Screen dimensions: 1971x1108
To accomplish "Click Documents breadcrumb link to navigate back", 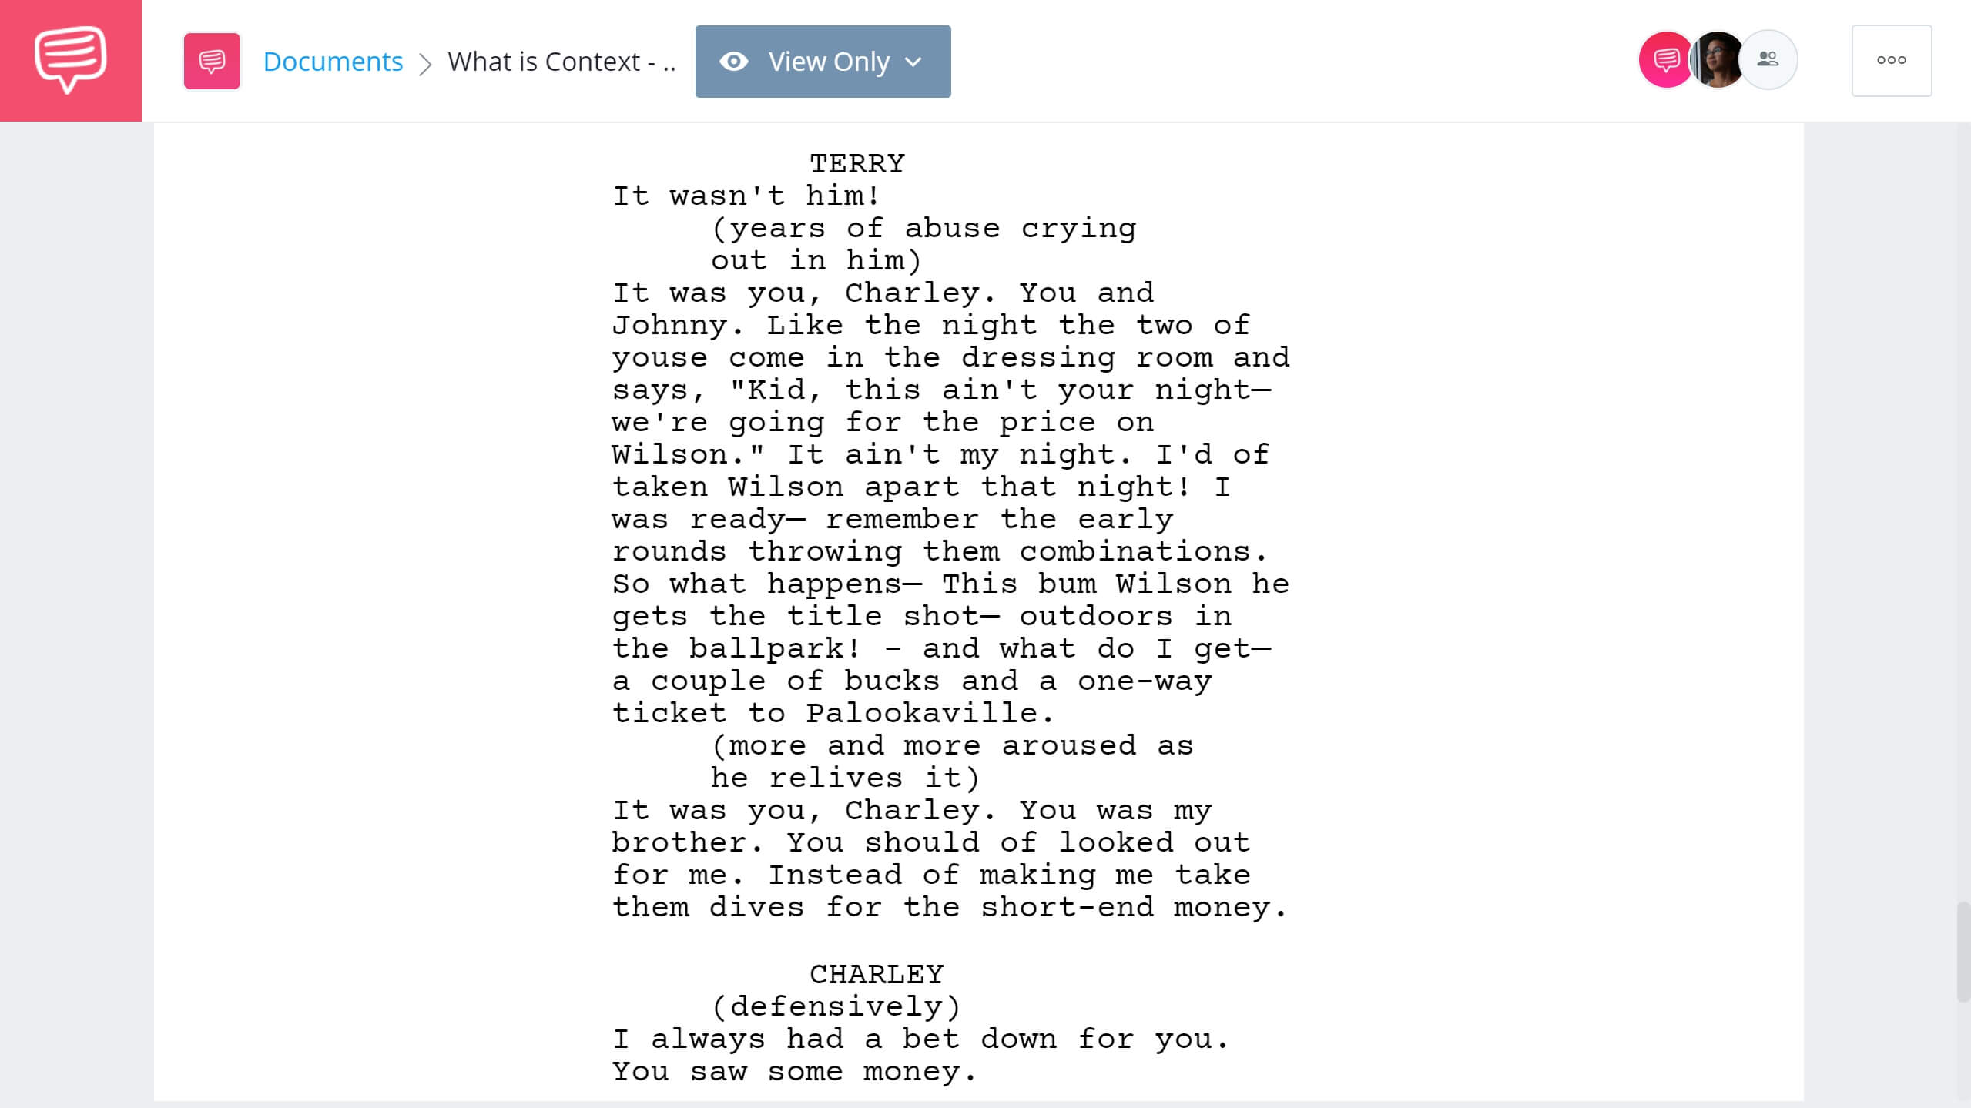I will [333, 61].
